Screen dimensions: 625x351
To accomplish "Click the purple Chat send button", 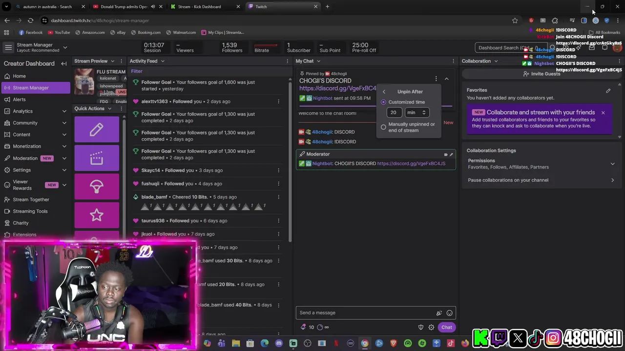I will (447, 327).
